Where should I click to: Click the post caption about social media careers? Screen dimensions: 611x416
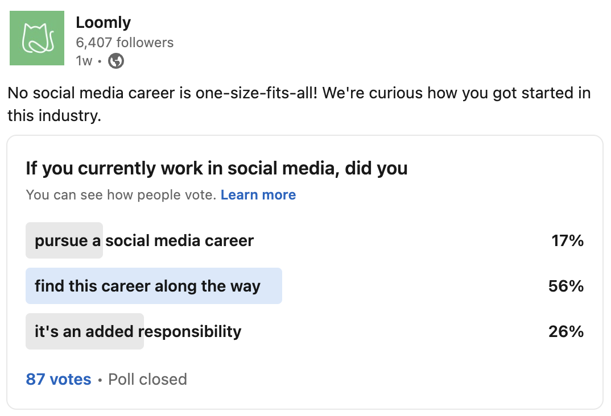tap(299, 104)
